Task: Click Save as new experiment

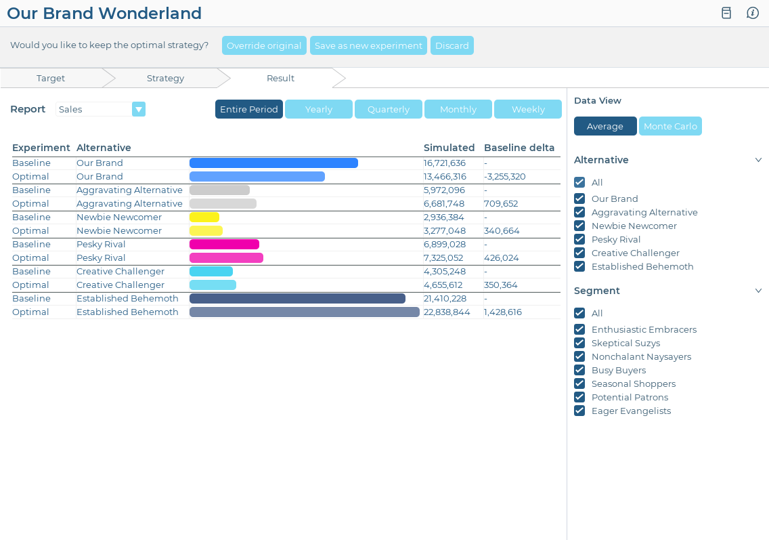Action: point(368,45)
